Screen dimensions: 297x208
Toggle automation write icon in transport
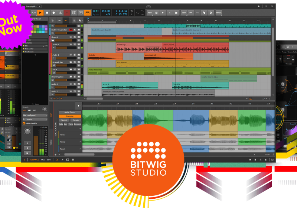pyautogui.click(x=60, y=13)
